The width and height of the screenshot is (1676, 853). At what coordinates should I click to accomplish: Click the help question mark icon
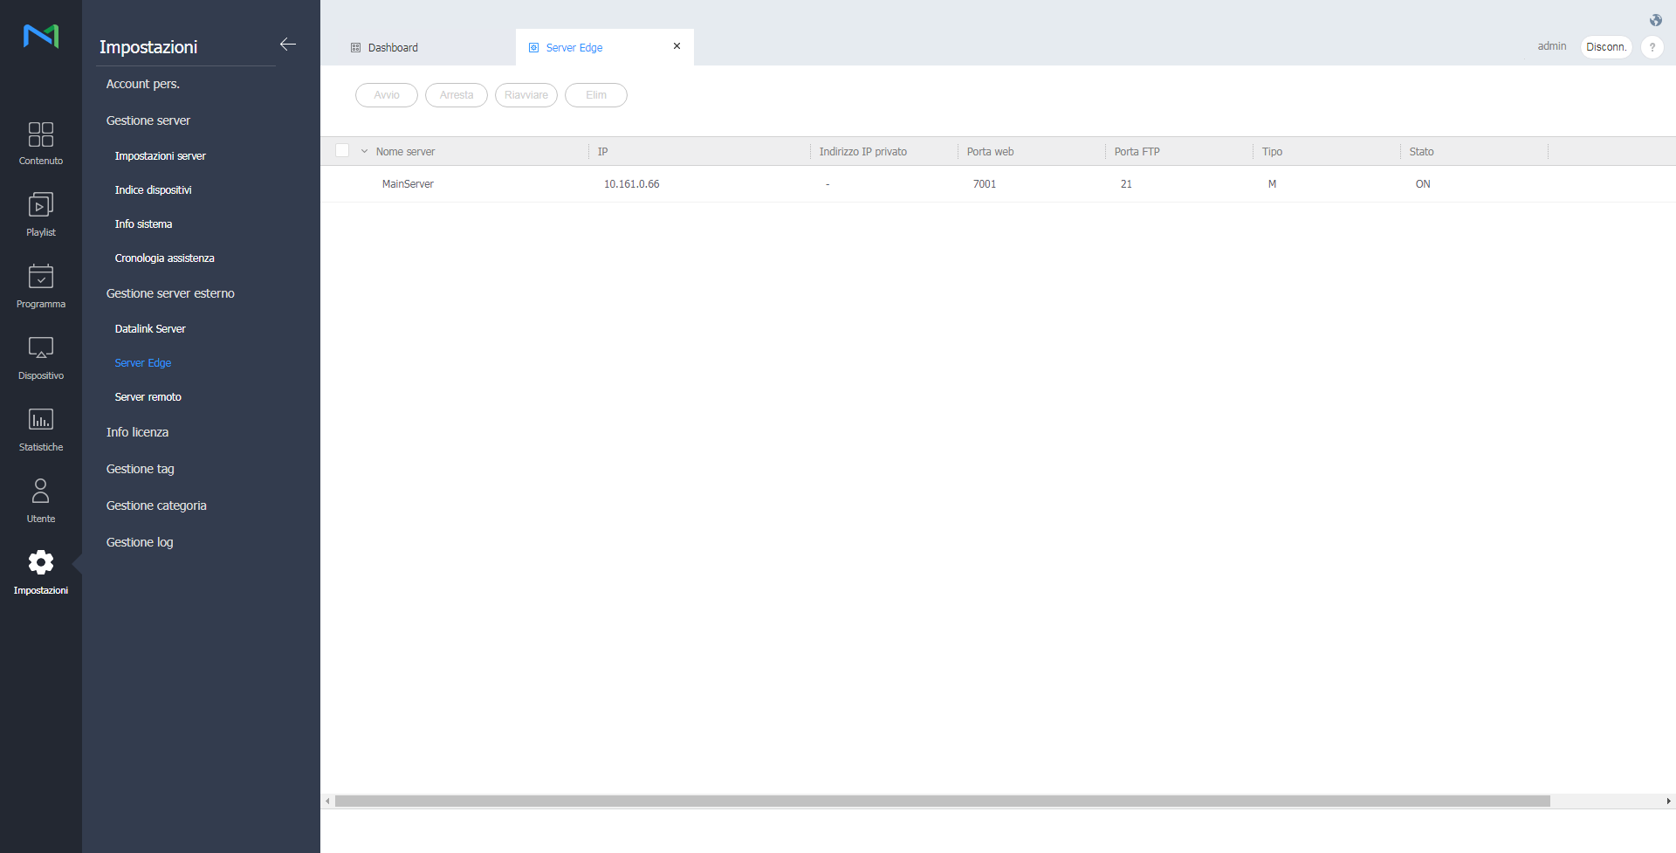tap(1652, 47)
